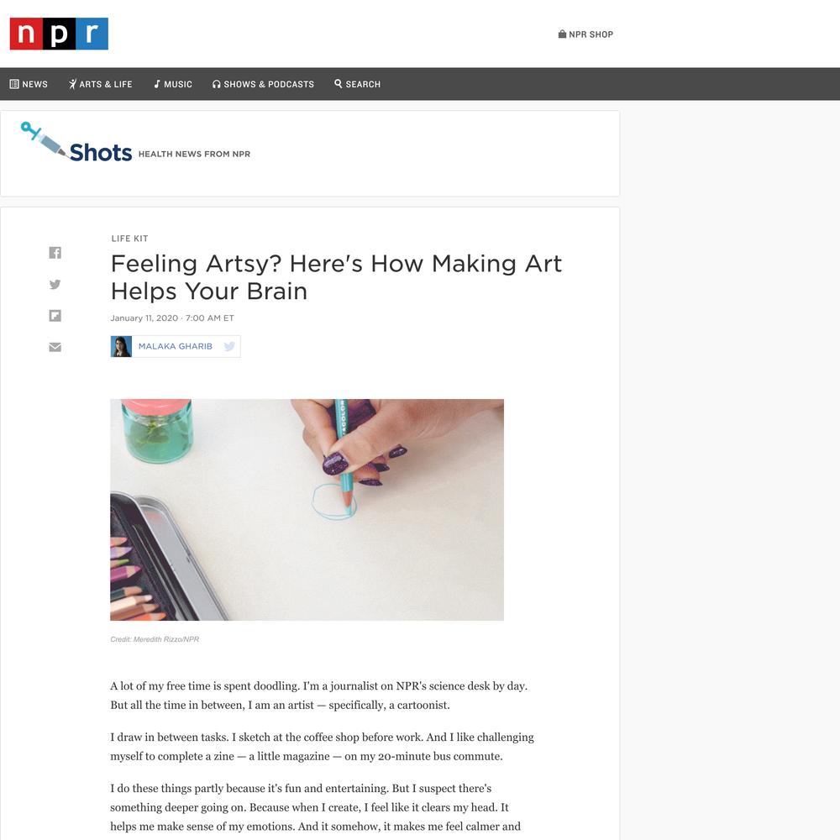
Task: Open the News menu
Action: point(29,84)
